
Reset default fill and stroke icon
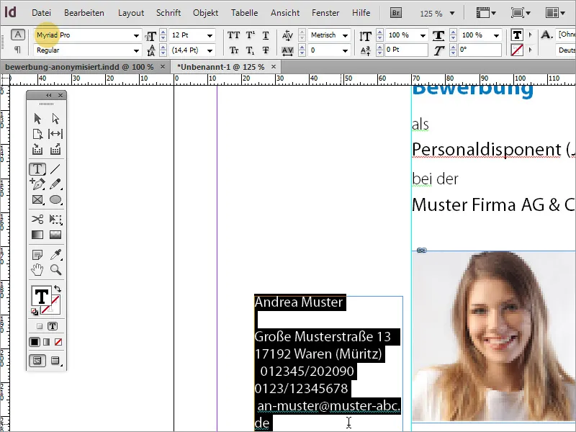(x=34, y=312)
